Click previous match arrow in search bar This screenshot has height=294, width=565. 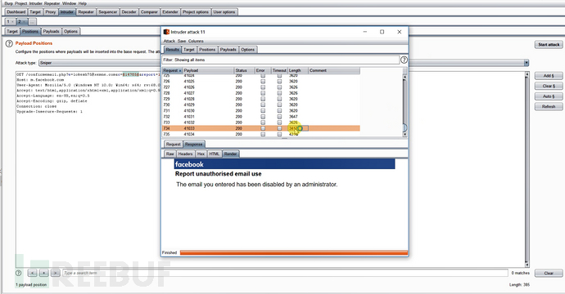click(33, 273)
